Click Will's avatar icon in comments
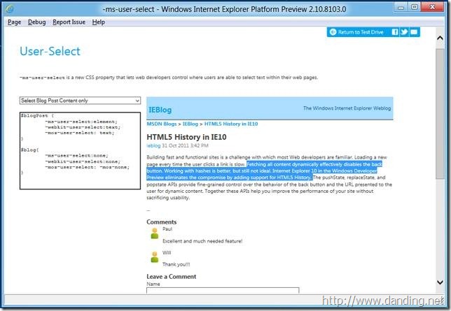The image size is (451, 311). (x=155, y=257)
